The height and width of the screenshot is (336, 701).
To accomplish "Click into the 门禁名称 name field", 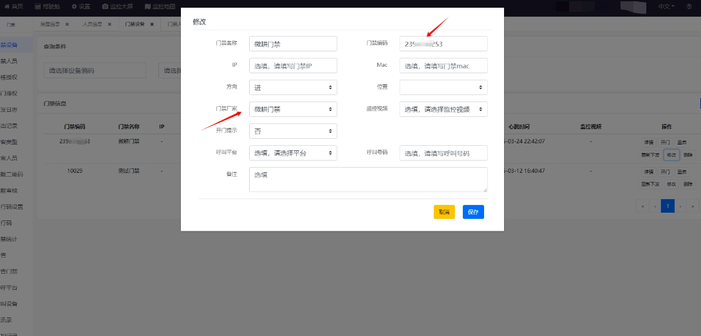I will (293, 44).
